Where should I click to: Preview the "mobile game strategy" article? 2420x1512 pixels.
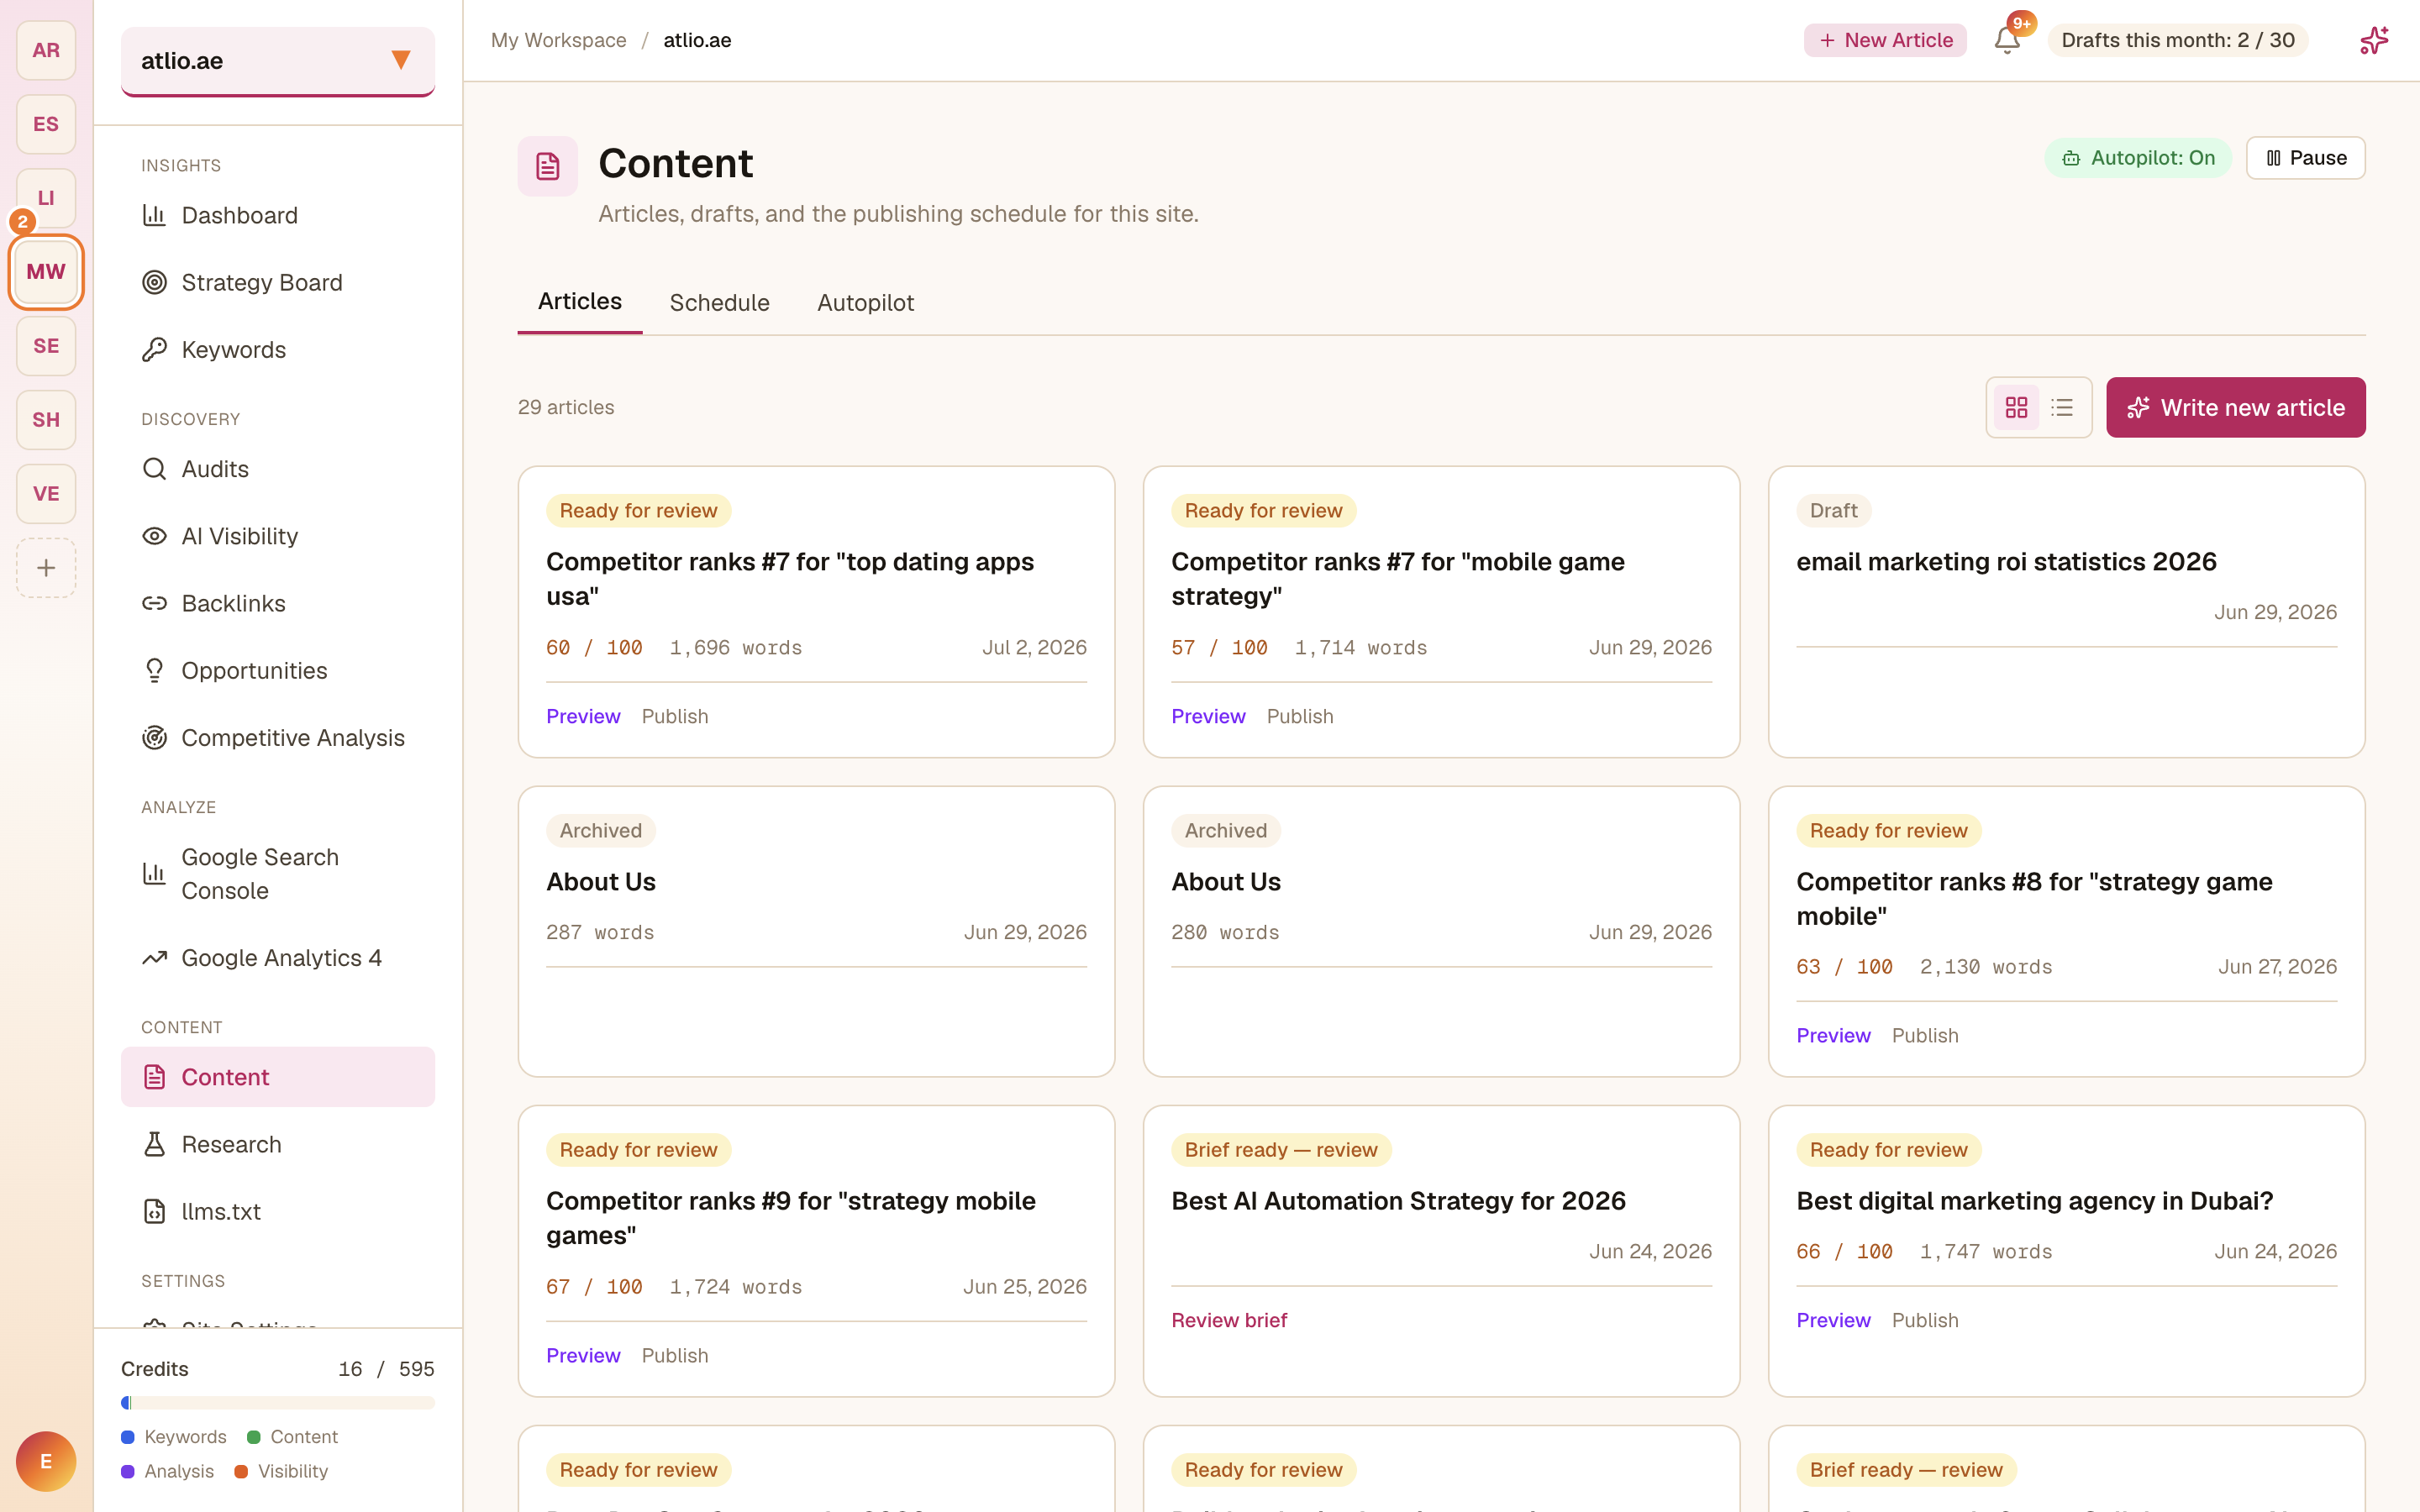click(x=1208, y=716)
